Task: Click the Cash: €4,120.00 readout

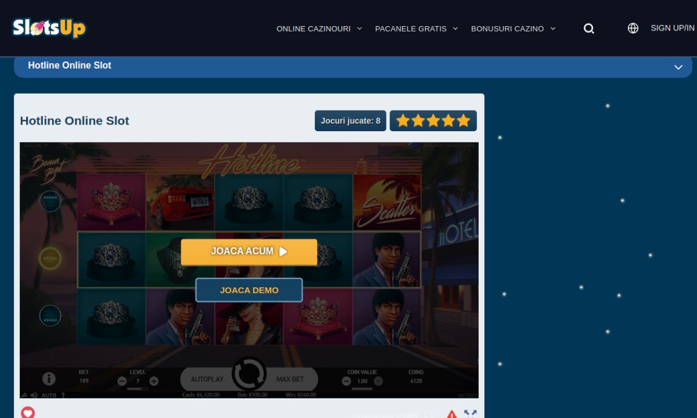Action: (x=201, y=395)
